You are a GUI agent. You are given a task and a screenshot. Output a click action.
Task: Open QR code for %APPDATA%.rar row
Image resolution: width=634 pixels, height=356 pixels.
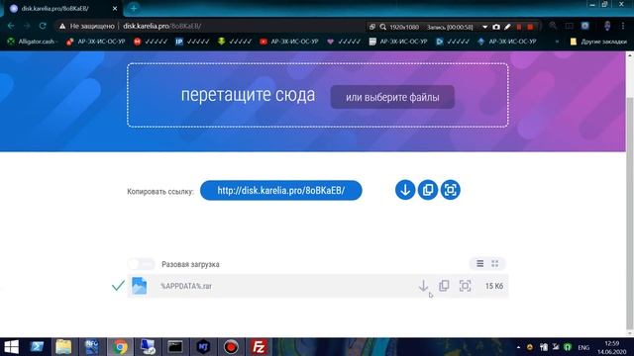pyautogui.click(x=465, y=286)
